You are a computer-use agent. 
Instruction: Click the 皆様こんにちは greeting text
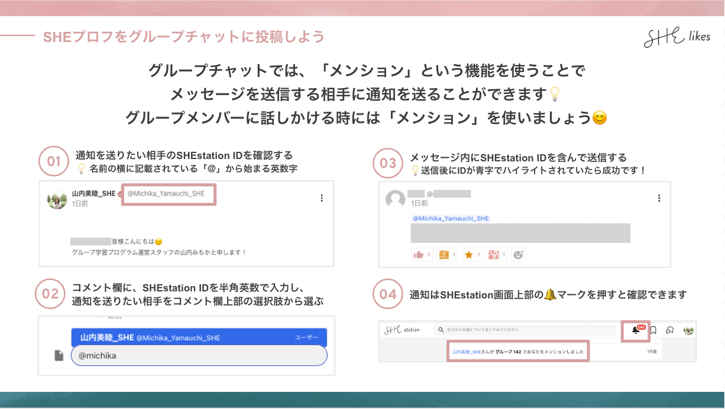coord(133,241)
